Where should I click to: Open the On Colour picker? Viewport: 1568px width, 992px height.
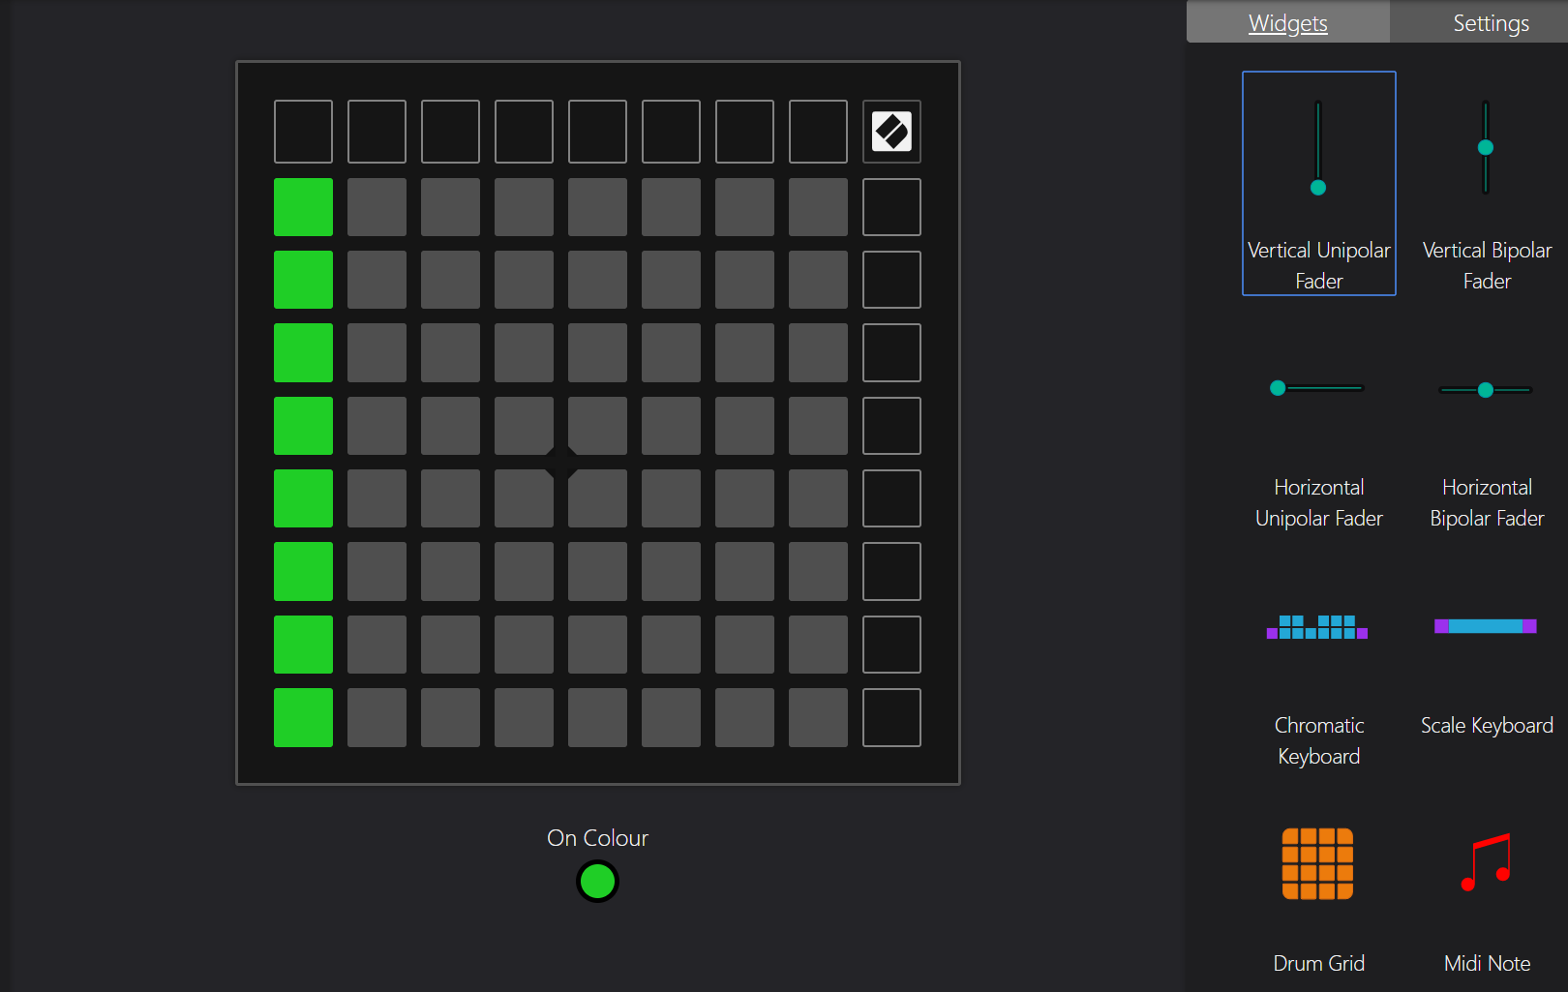pos(597,881)
